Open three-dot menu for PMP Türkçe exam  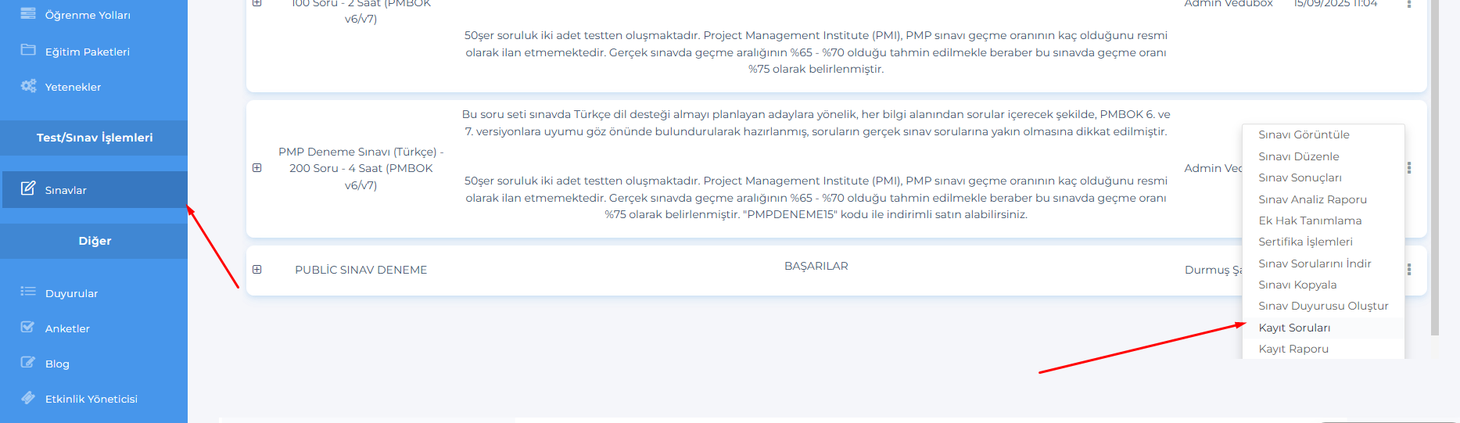(1409, 168)
